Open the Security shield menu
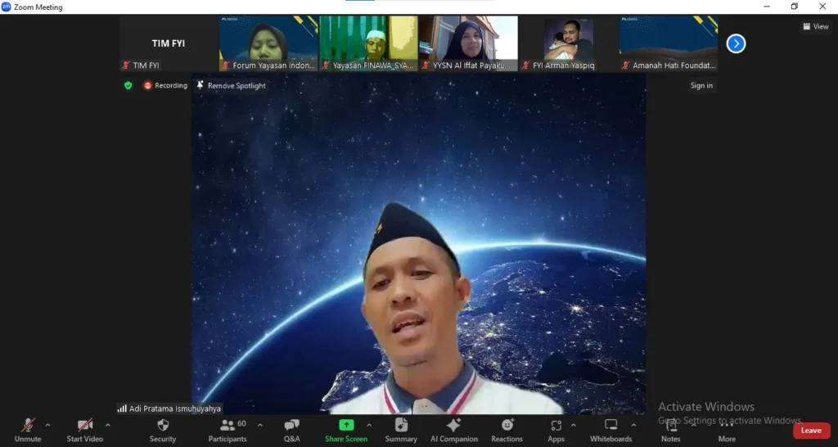Image resolution: width=838 pixels, height=447 pixels. (163, 431)
